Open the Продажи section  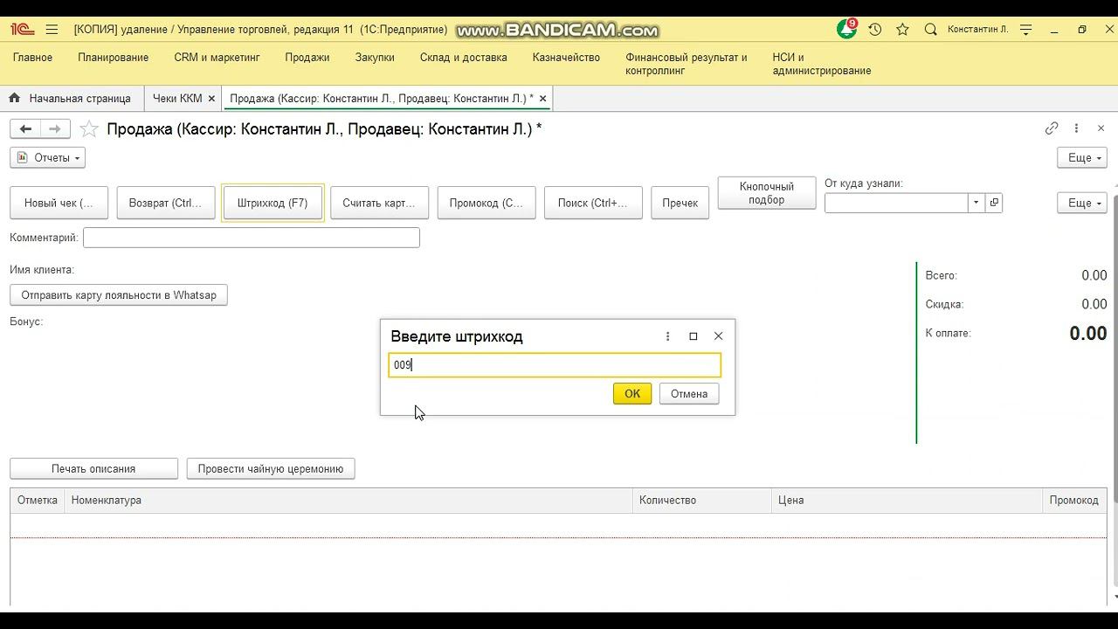click(307, 58)
